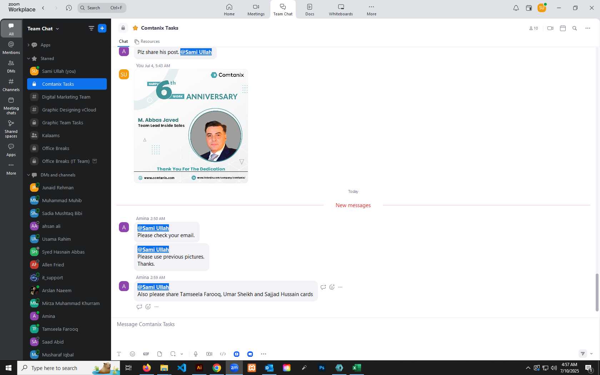Reply to the Tamseela Farooq cards message
The height and width of the screenshot is (375, 600).
click(323, 287)
